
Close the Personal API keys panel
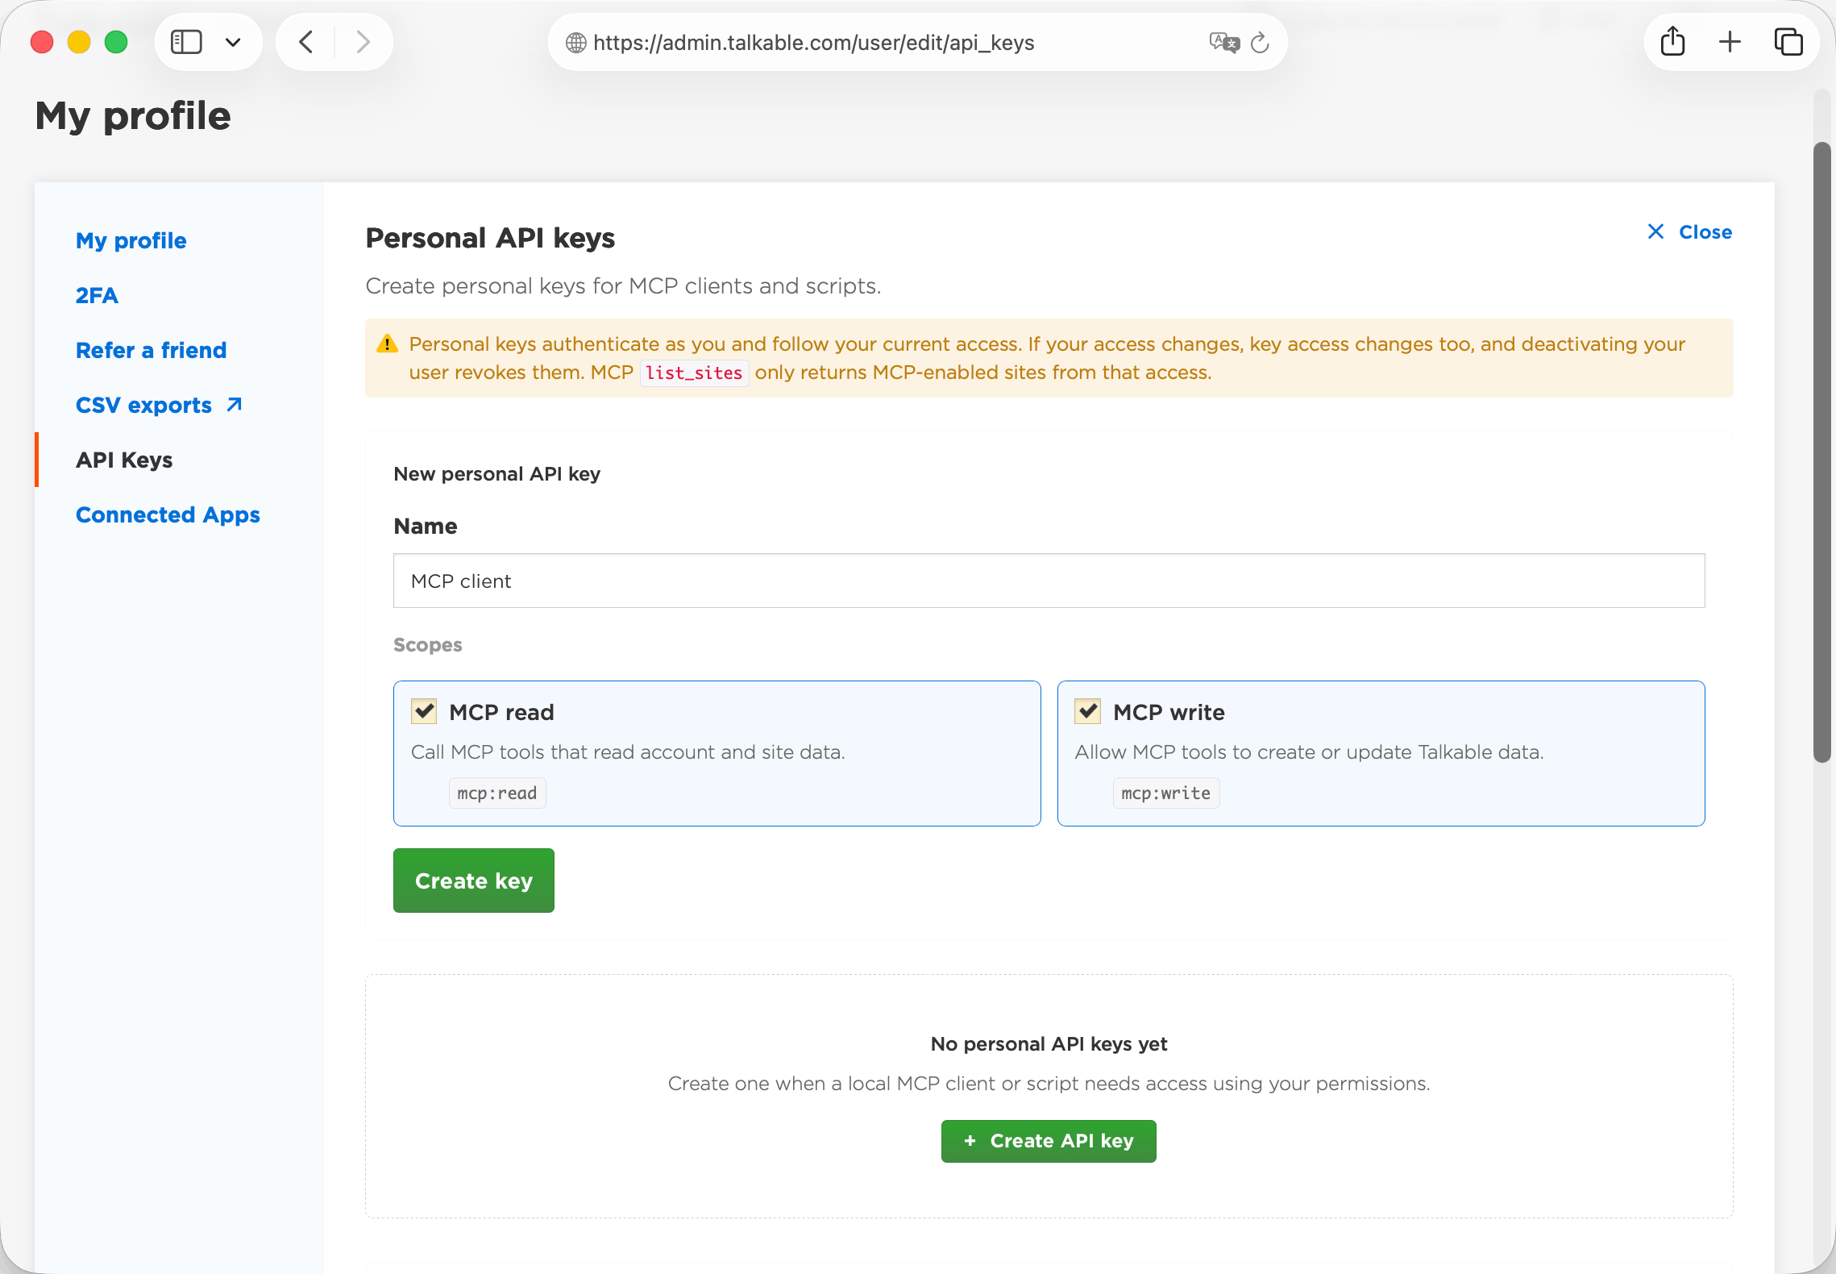[x=1690, y=232]
